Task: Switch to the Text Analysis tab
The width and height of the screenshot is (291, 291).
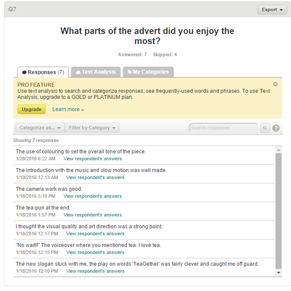Action: pos(96,72)
